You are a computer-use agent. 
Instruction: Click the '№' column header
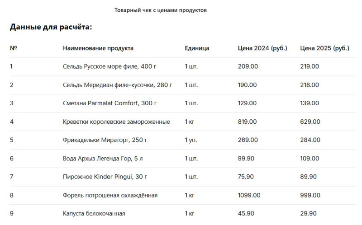(13, 48)
